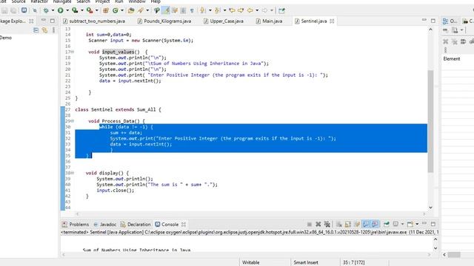This screenshot has height=266, width=474.
Task: Close the Sentinel.java editor tab
Action: tap(332, 21)
